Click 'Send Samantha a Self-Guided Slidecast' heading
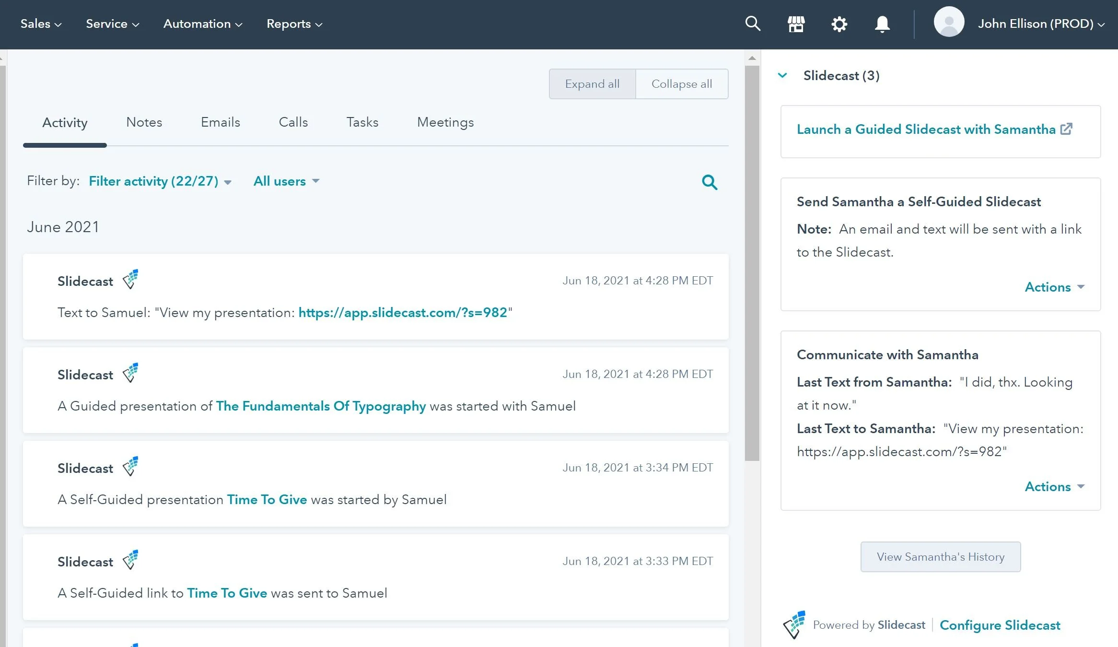Image resolution: width=1118 pixels, height=647 pixels. [919, 202]
